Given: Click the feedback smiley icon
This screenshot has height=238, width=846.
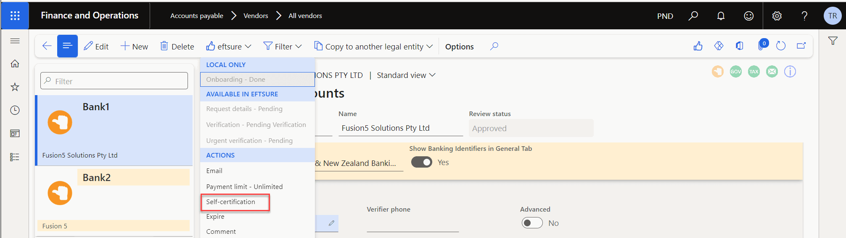Looking at the screenshot, I should (748, 16).
